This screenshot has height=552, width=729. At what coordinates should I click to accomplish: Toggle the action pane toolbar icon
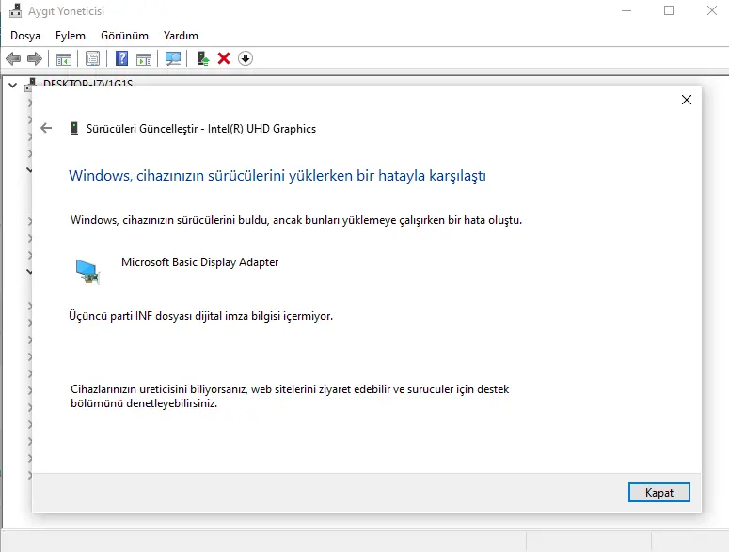(144, 59)
